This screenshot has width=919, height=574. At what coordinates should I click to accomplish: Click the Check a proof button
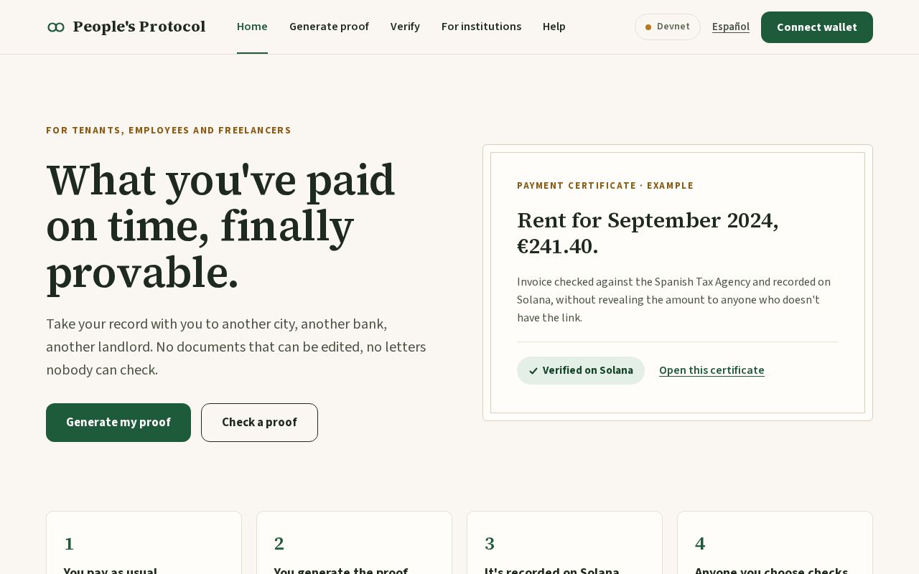coord(259,423)
